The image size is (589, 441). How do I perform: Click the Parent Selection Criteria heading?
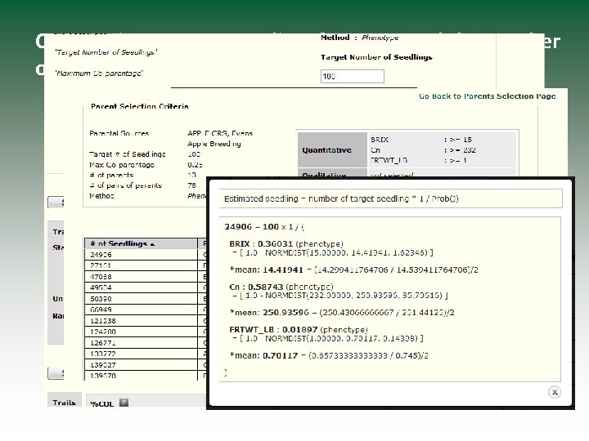139,106
